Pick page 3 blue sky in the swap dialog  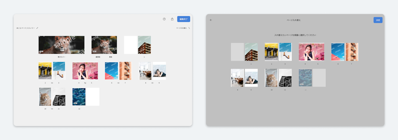(x=286, y=52)
